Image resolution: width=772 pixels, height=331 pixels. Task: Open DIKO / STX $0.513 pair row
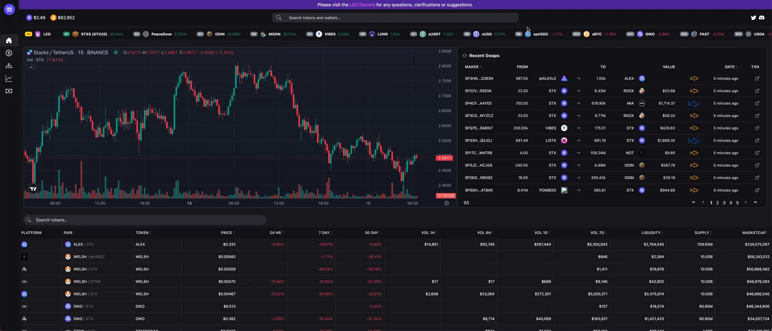(395, 306)
